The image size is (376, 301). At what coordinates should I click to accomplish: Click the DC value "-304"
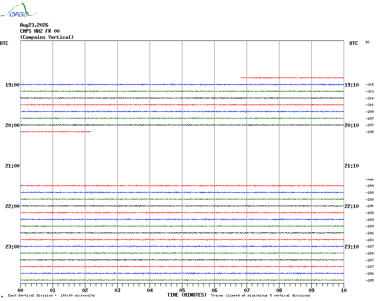click(x=370, y=98)
